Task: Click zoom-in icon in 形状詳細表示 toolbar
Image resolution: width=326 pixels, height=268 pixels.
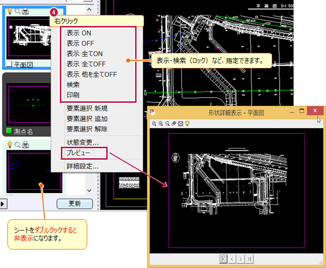Action: coord(161,123)
